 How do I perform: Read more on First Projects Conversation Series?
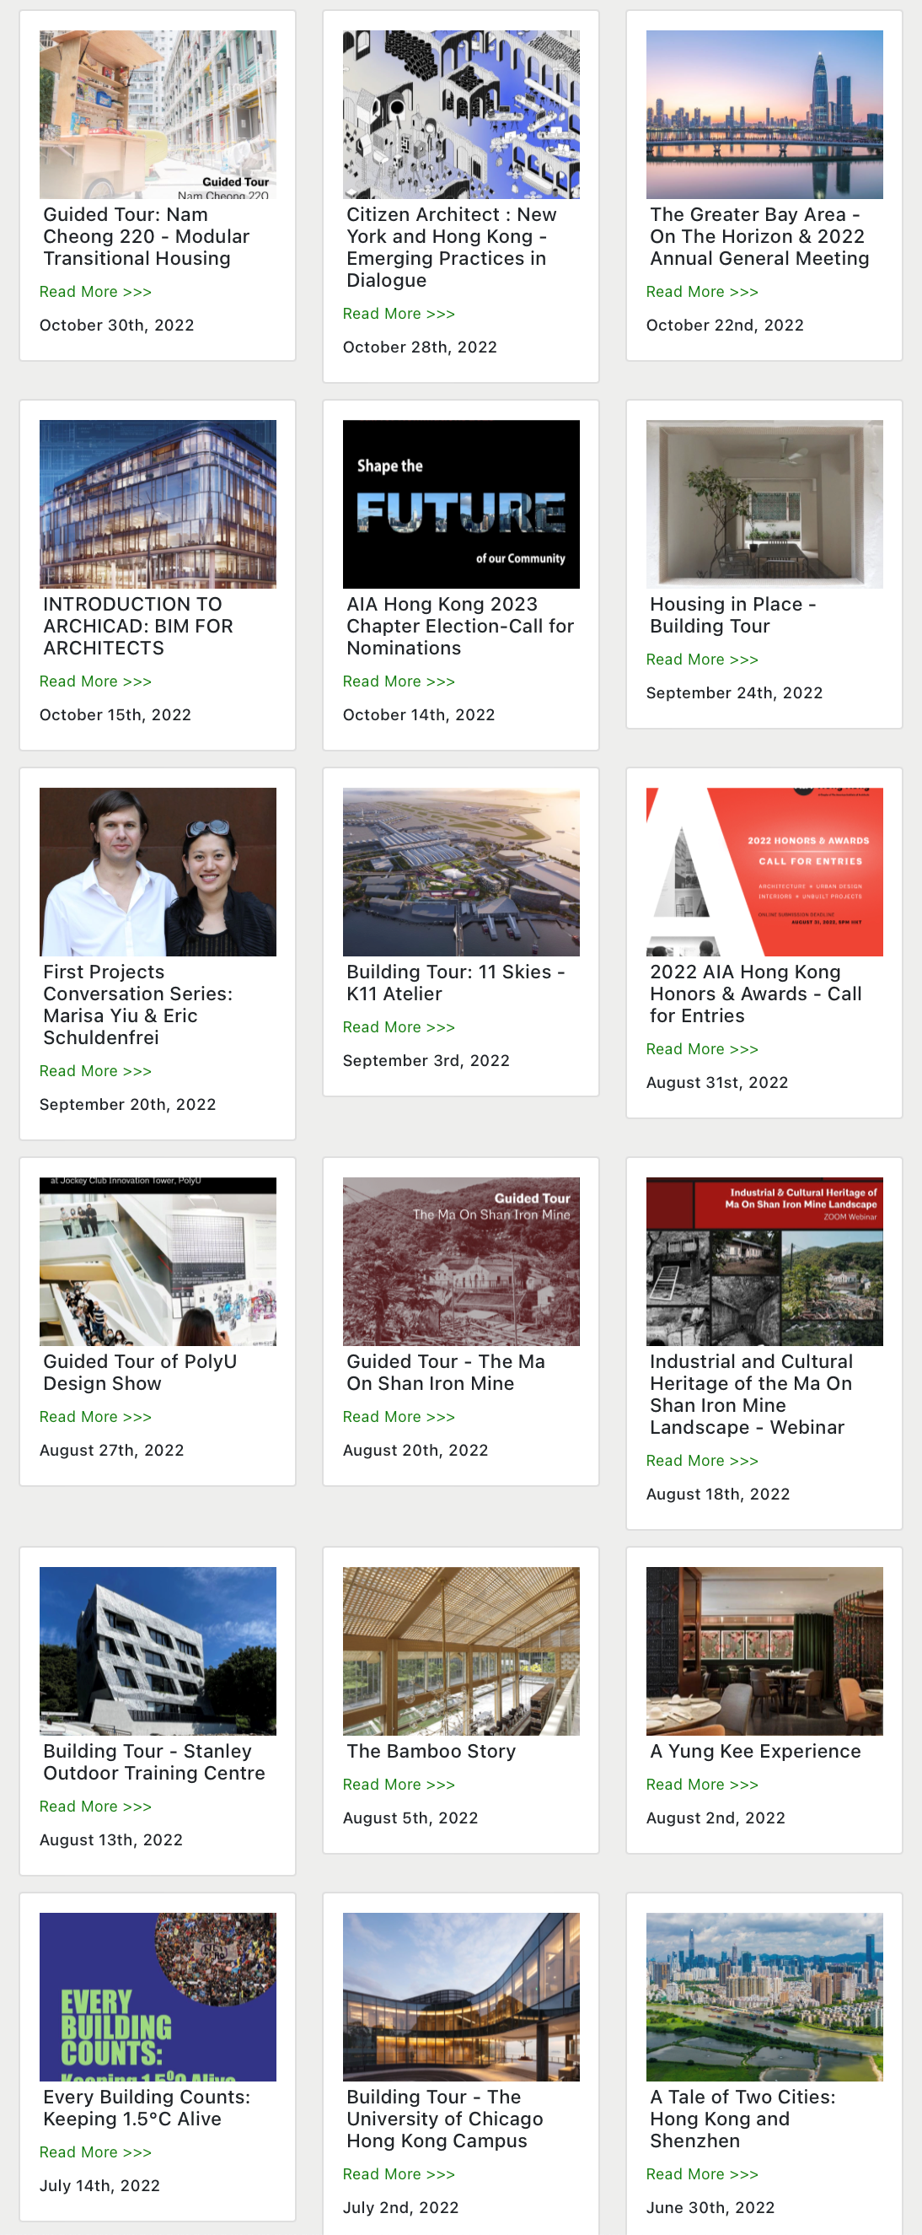95,1071
